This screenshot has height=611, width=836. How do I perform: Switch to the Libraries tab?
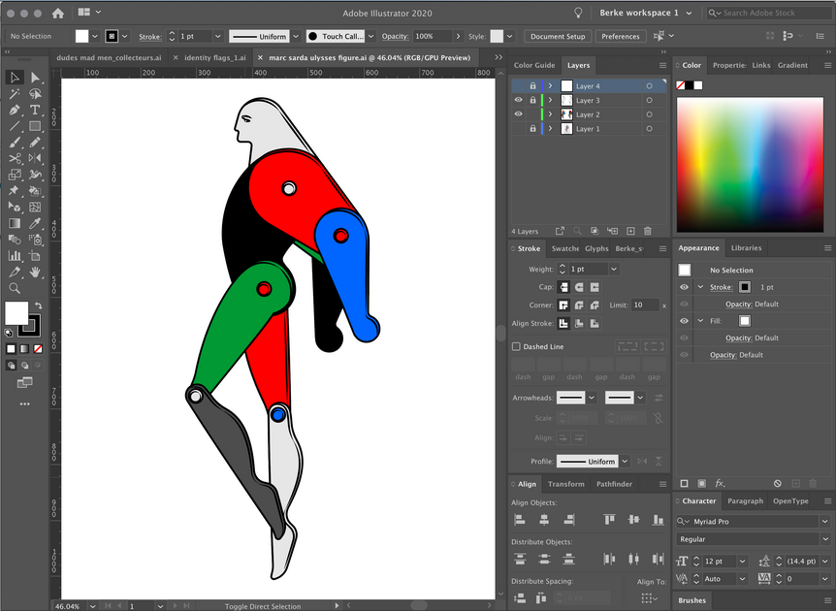746,248
